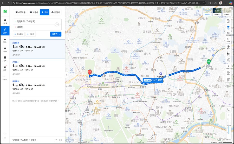Click the 가장빠른 1시간 49분 map label
The height and width of the screenshot is (144, 234).
coord(153,80)
